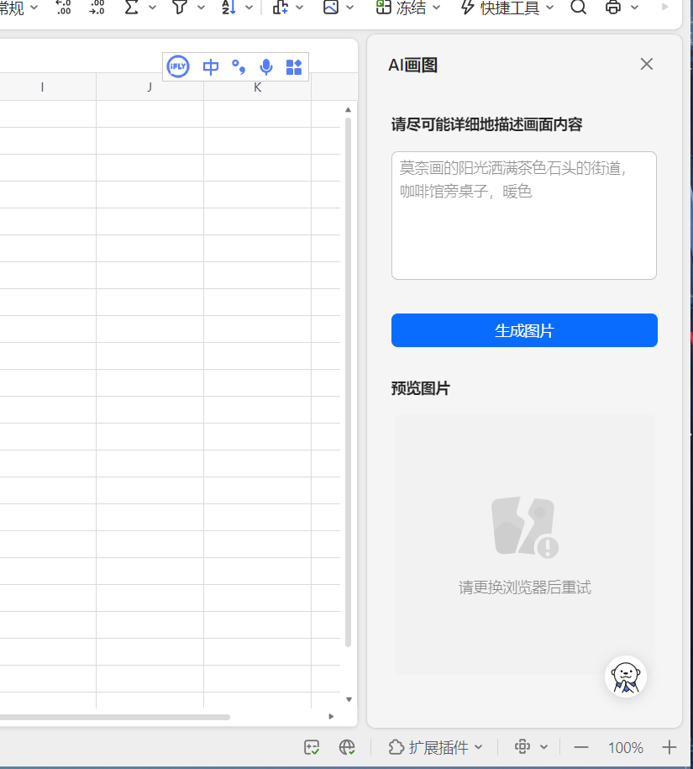Expand the view mode dropdown arrow
This screenshot has height=769, width=693.
pyautogui.click(x=544, y=747)
